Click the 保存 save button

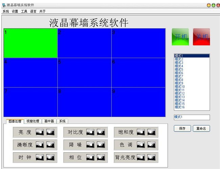click(182, 129)
